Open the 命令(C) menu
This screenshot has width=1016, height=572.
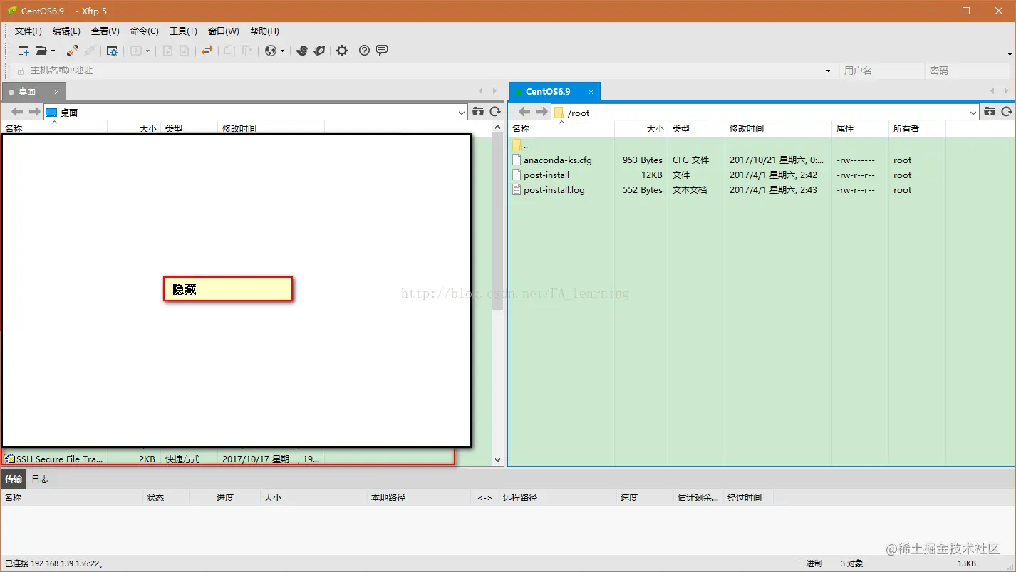tap(145, 31)
